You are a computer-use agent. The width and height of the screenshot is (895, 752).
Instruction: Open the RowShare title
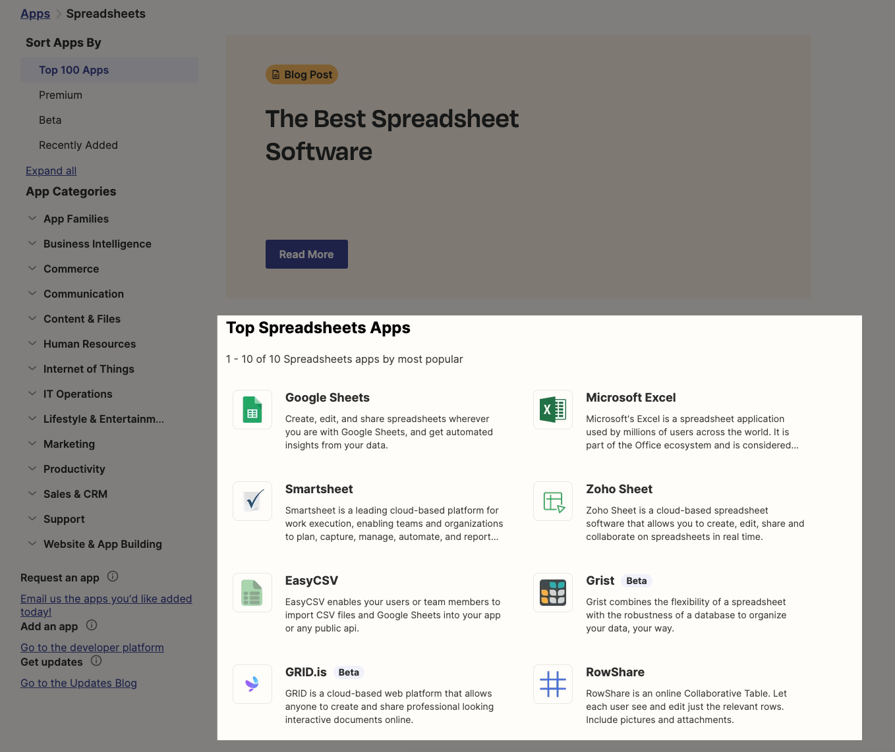click(x=615, y=672)
